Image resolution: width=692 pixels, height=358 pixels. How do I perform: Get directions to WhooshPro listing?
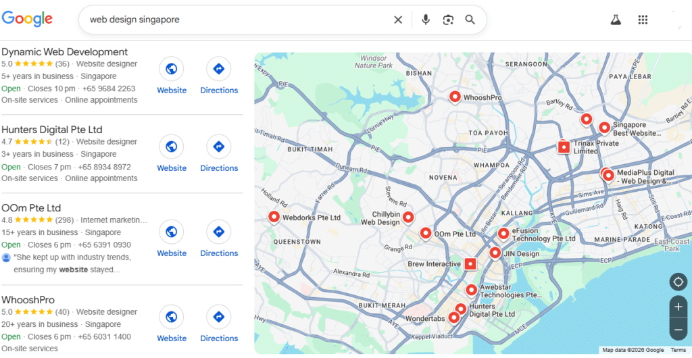(219, 317)
